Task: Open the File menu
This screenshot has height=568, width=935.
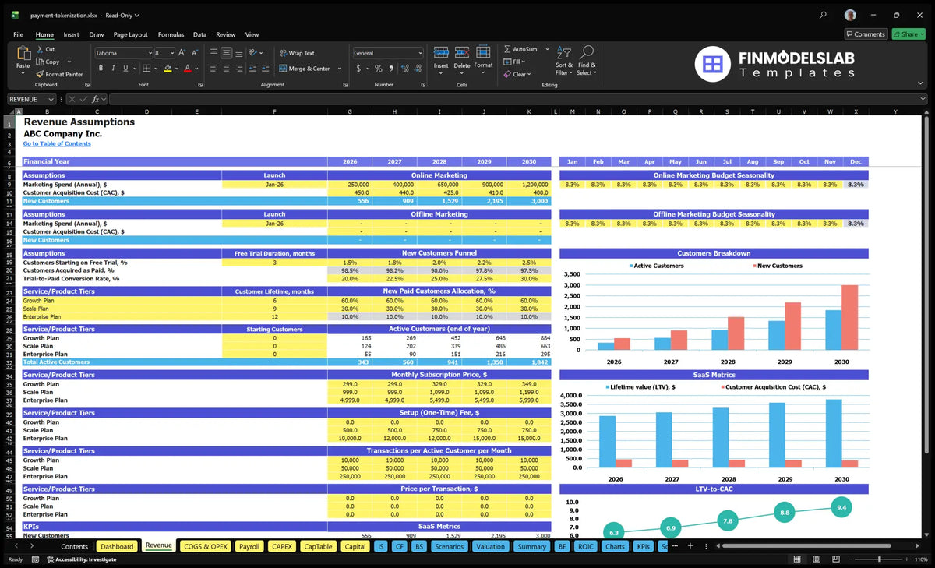Action: 18,34
